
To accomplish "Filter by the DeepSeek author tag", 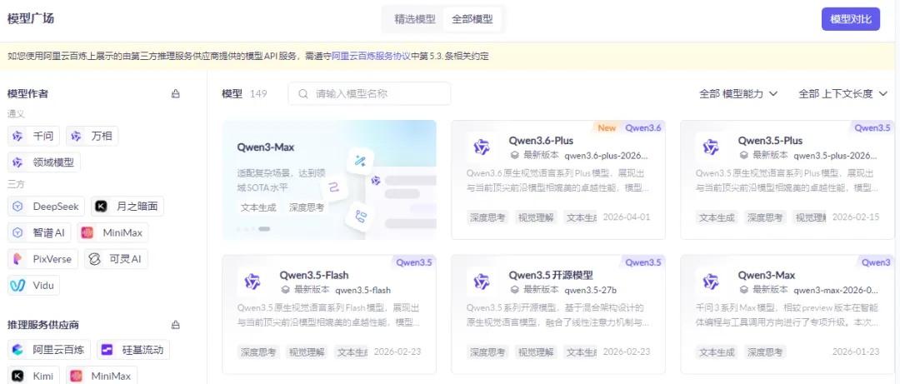I will pos(47,206).
